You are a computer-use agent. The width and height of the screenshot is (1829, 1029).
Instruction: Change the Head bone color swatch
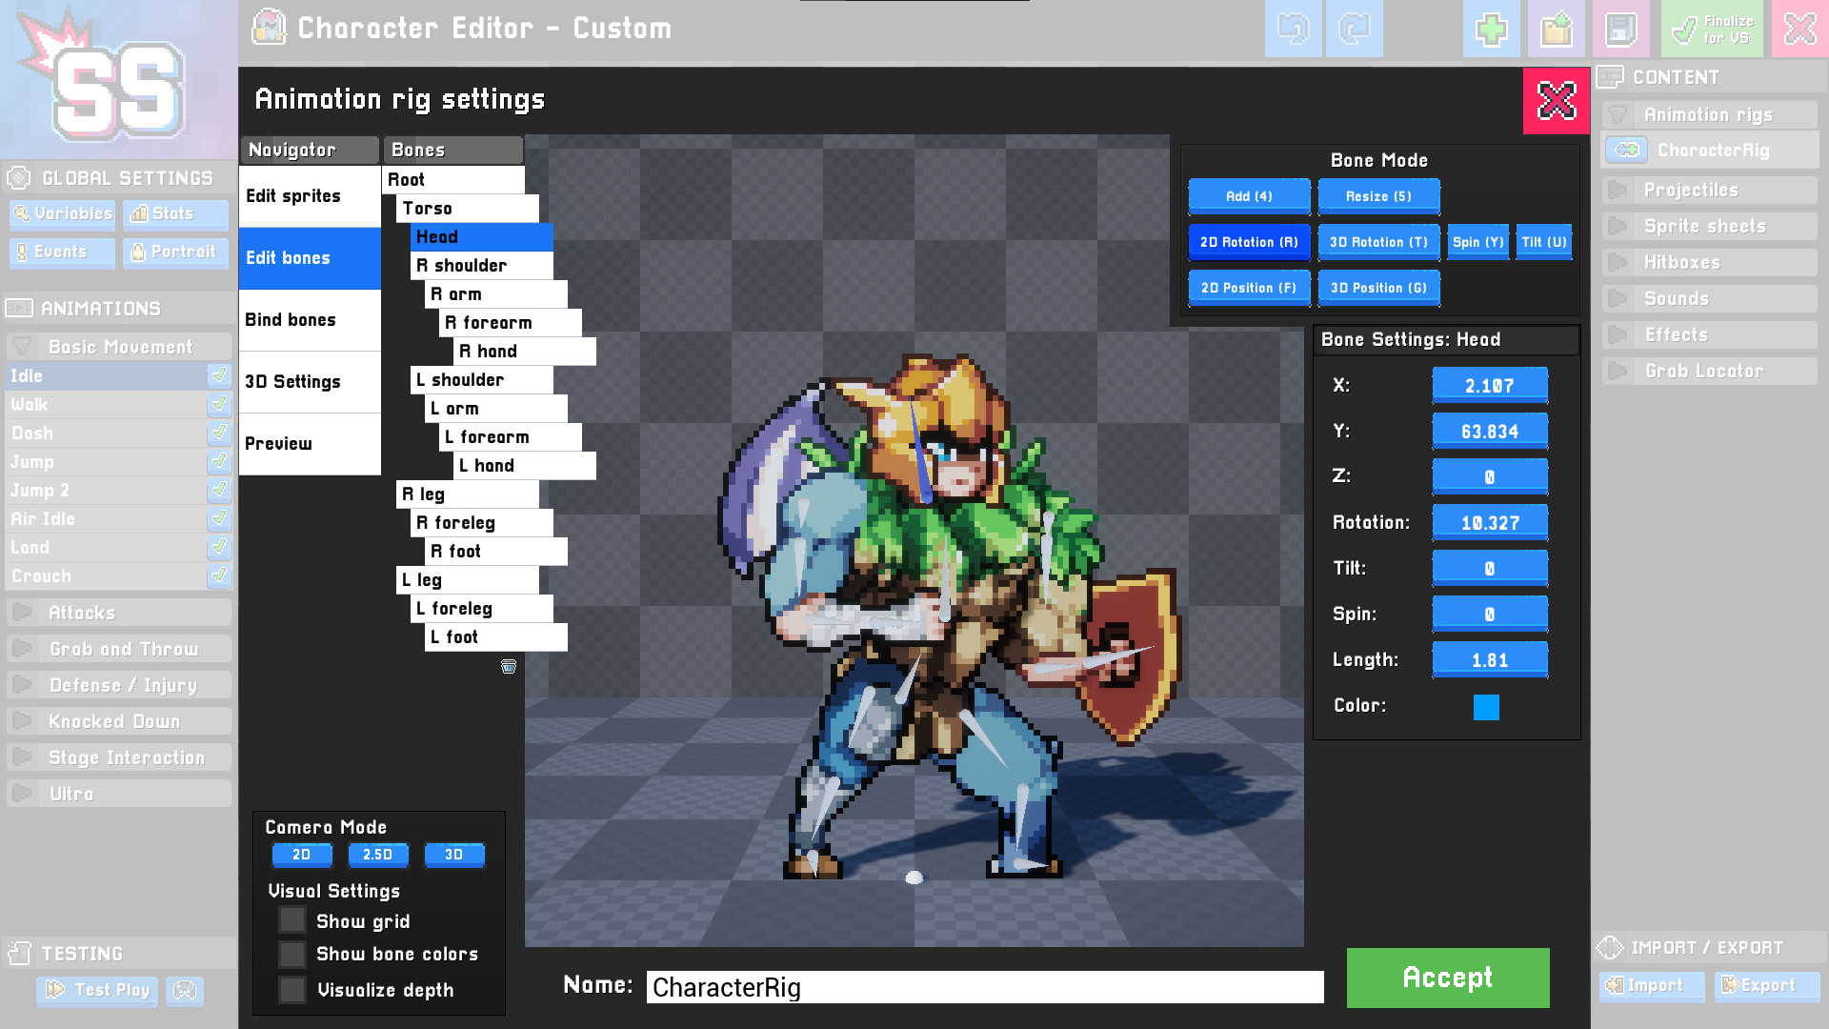(x=1487, y=708)
